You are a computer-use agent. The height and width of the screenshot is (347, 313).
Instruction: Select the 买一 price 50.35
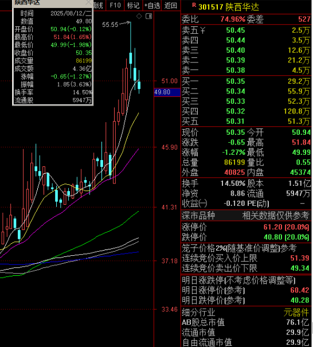(236, 81)
